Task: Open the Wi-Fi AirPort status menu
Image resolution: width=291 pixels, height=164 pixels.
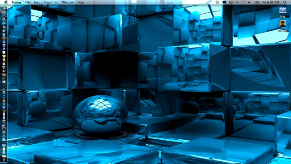Action: coord(243,2)
